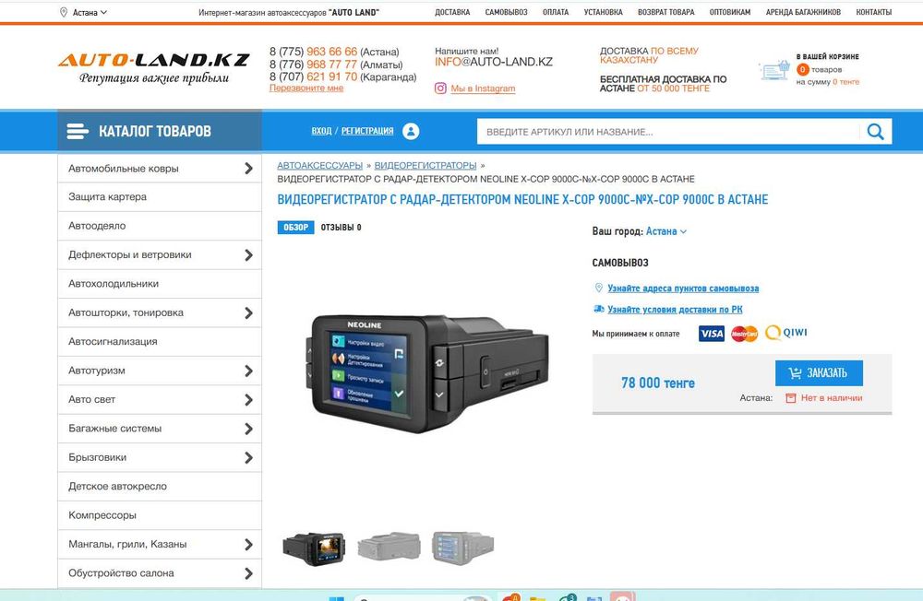This screenshot has height=601, width=923.
Task: Open the УСТАНОВКА top menu item
Action: [603, 12]
